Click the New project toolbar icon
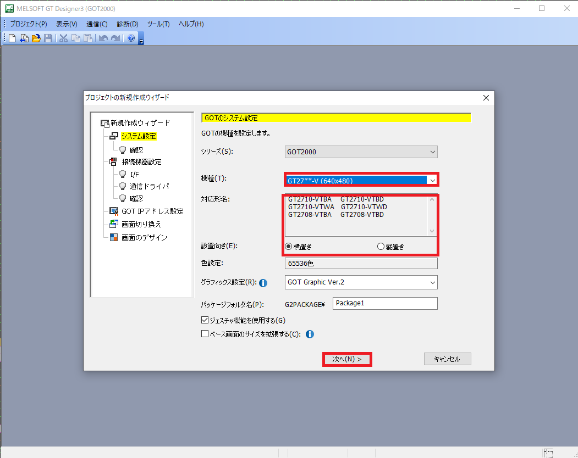Image resolution: width=578 pixels, height=458 pixels. point(12,38)
